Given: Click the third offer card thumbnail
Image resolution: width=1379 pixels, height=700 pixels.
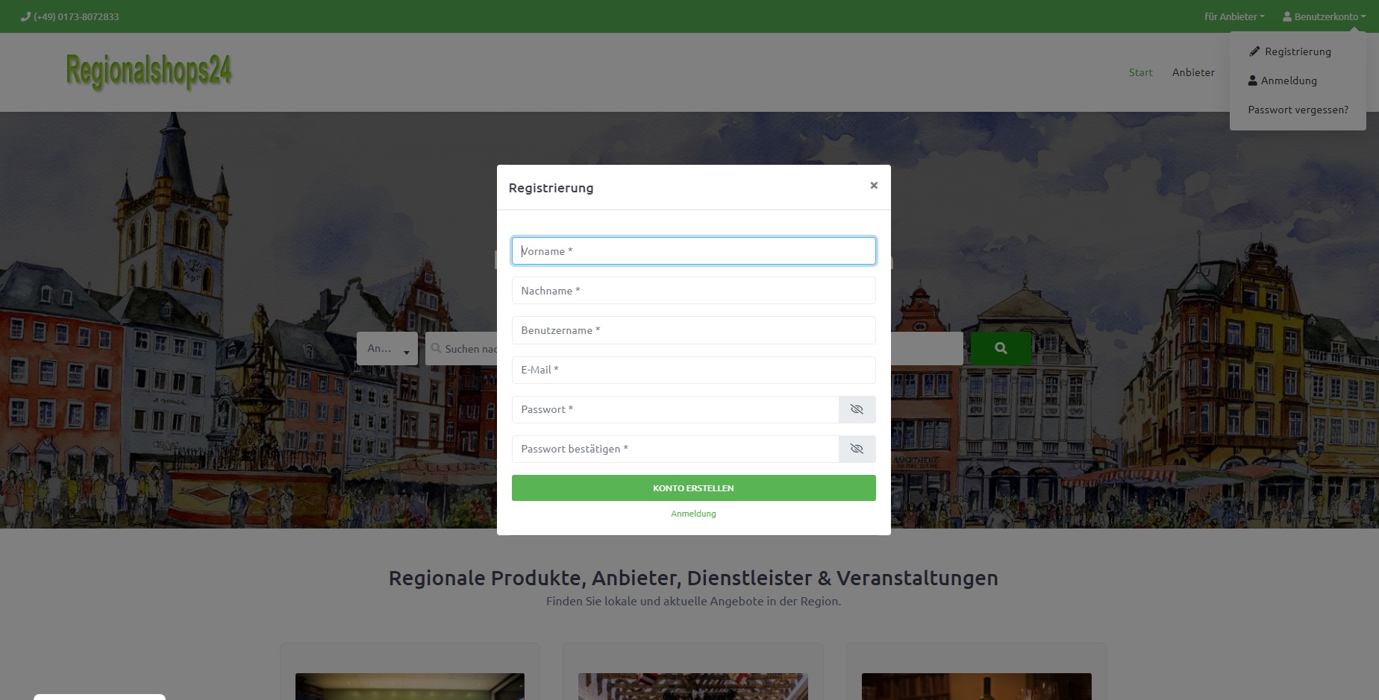Looking at the screenshot, I should coord(977,687).
